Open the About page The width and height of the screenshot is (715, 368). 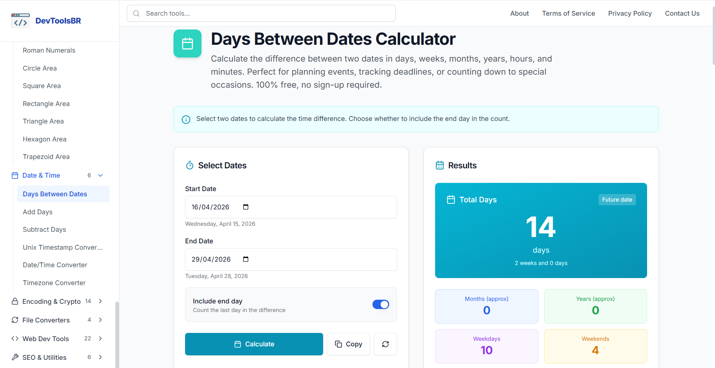coord(519,13)
